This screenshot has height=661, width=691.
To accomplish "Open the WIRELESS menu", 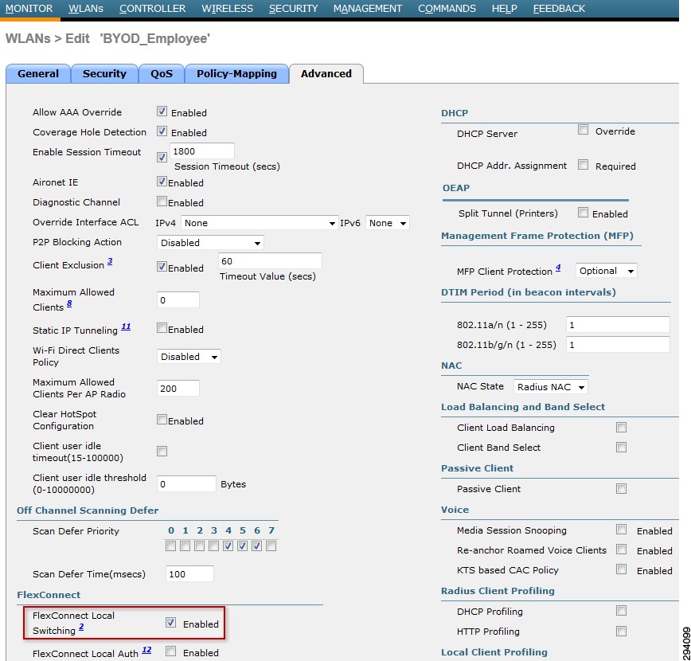I will pos(228,9).
